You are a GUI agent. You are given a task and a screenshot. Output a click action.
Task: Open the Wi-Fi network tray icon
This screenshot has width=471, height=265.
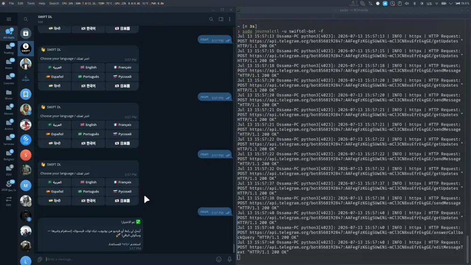437,3
